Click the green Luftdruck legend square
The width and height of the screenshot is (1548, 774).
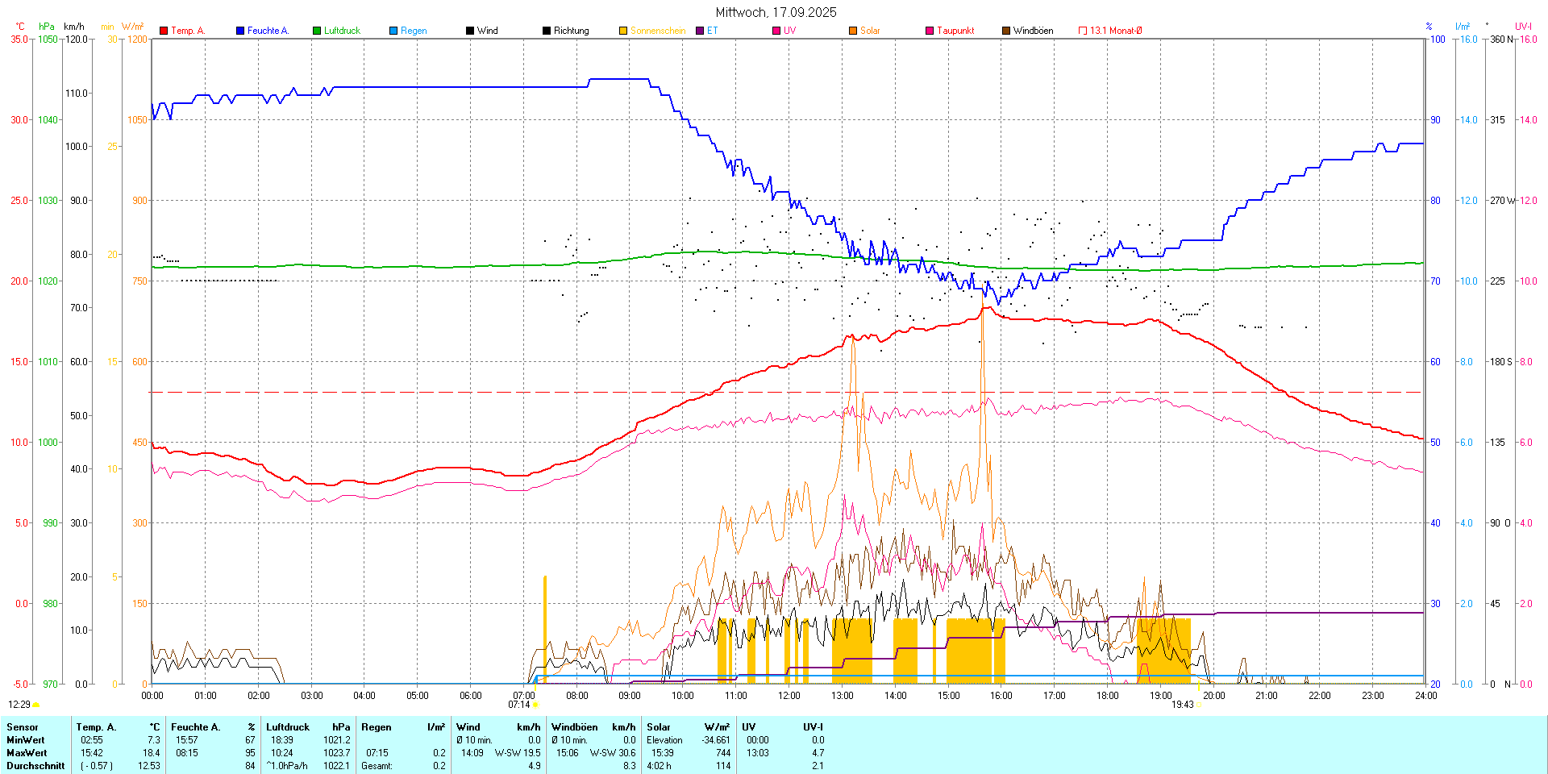pos(317,31)
